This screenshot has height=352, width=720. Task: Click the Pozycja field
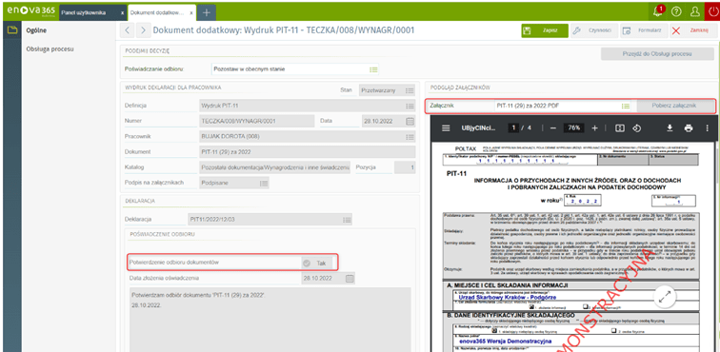click(x=405, y=167)
